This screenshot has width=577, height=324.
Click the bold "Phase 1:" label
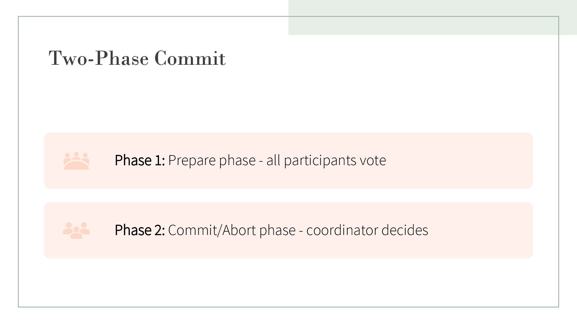point(140,160)
